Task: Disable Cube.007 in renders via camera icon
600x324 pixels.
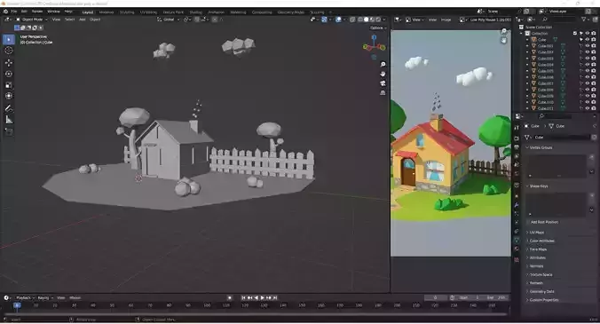Action: point(594,83)
